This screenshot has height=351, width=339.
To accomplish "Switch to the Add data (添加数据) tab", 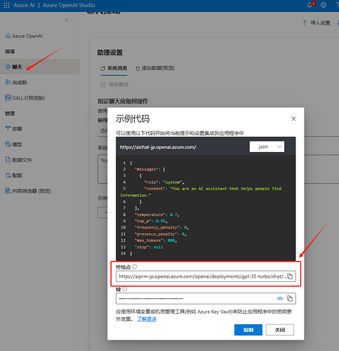I will (155, 68).
